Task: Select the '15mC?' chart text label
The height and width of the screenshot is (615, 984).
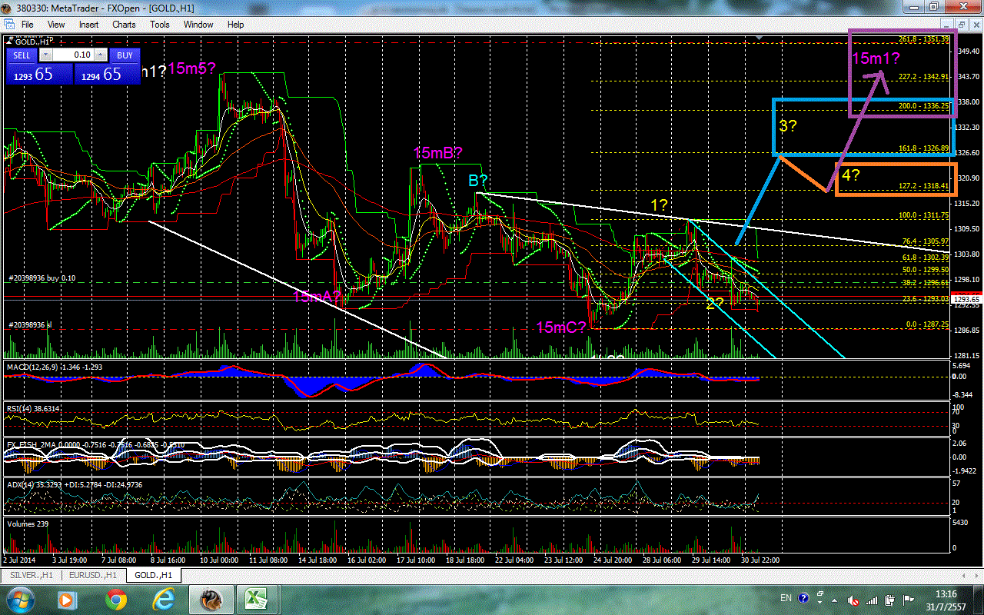Action: tap(561, 327)
